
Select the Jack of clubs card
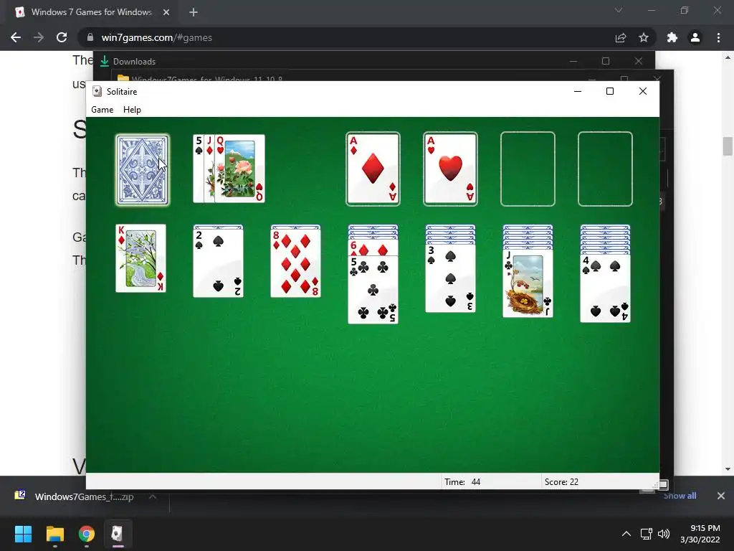[528, 283]
